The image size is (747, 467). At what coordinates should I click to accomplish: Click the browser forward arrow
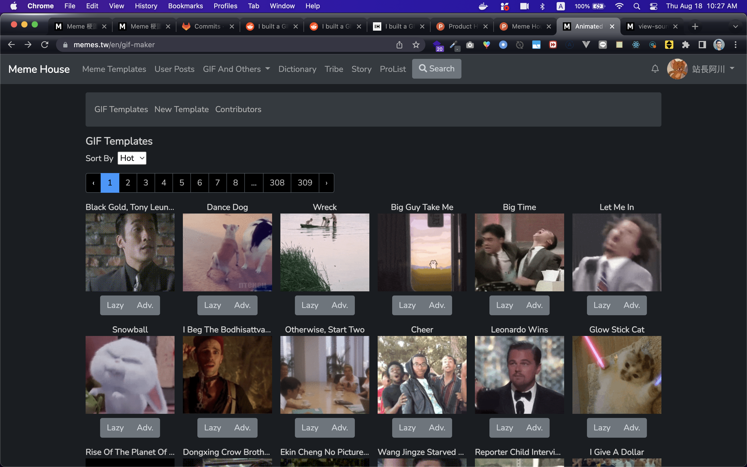[x=28, y=45]
